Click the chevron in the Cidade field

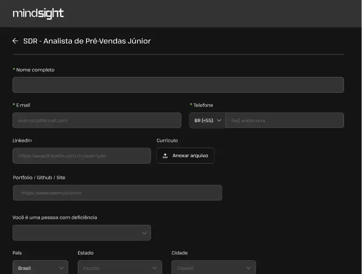click(249, 268)
